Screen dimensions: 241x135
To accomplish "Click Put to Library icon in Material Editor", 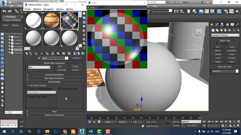I will tap(58, 53).
